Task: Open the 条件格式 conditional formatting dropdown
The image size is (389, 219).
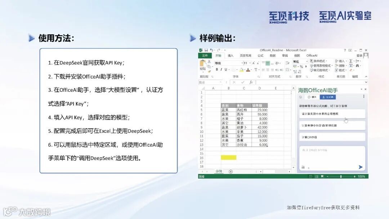Action: [318, 61]
